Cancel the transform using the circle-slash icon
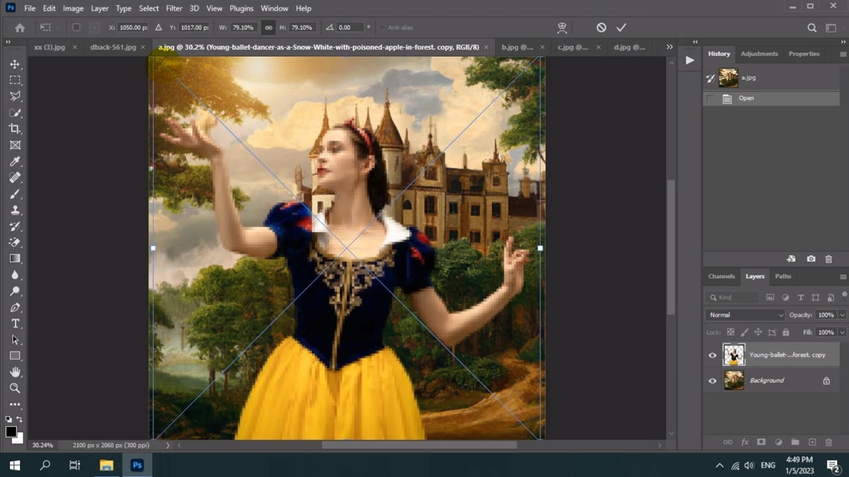Screen dimensions: 849x477 pyautogui.click(x=601, y=28)
